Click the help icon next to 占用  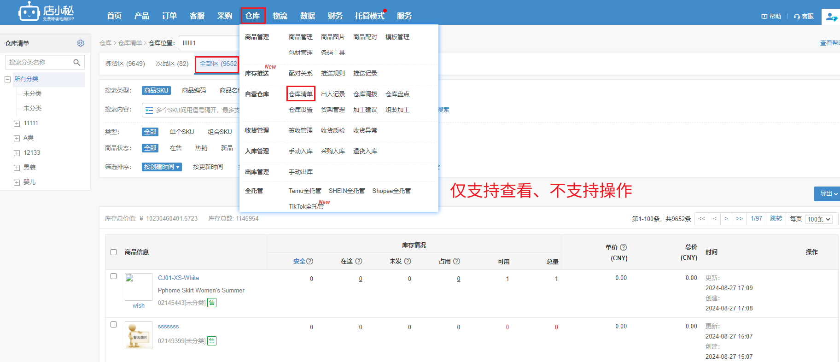pos(456,261)
